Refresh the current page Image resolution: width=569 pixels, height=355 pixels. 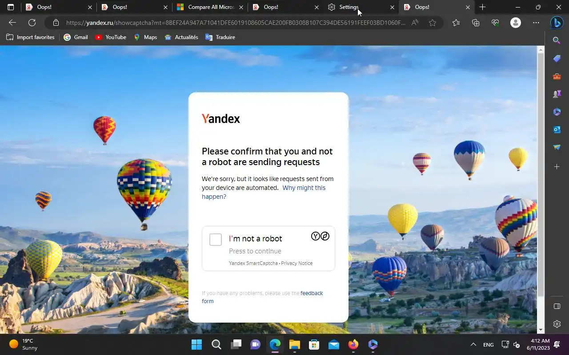coord(32,23)
